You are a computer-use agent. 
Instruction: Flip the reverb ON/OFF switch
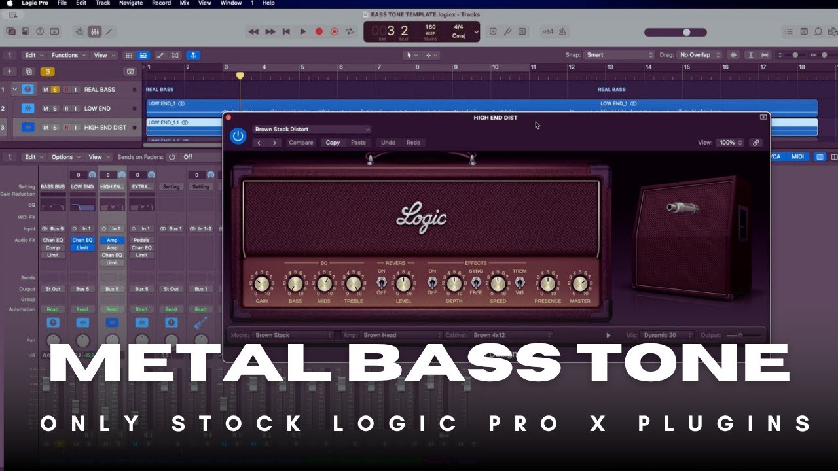(x=381, y=283)
